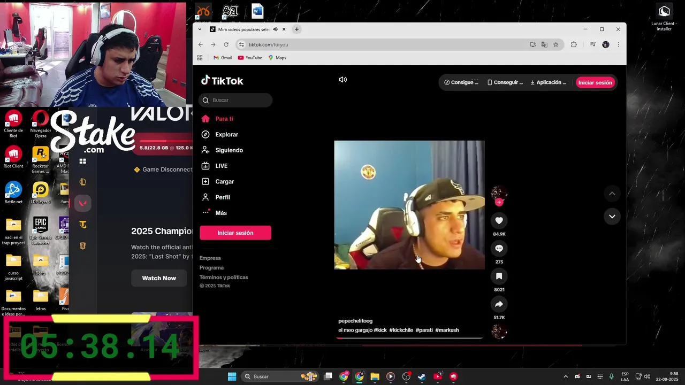Go to next video with down arrow
The width and height of the screenshot is (685, 385).
(x=612, y=216)
